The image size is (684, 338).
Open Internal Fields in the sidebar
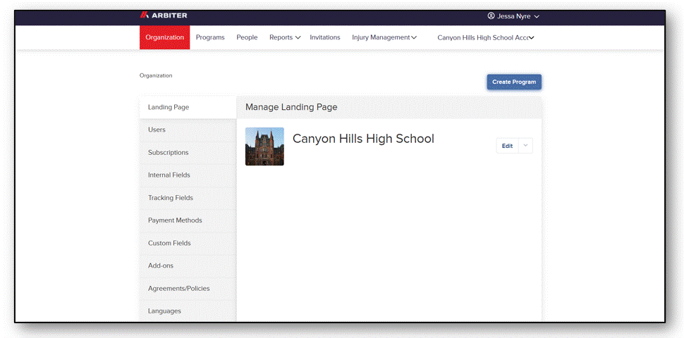click(188, 175)
